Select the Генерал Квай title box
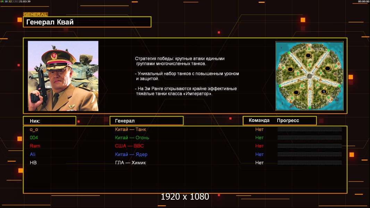This screenshot has width=370, height=208. tap(87, 22)
